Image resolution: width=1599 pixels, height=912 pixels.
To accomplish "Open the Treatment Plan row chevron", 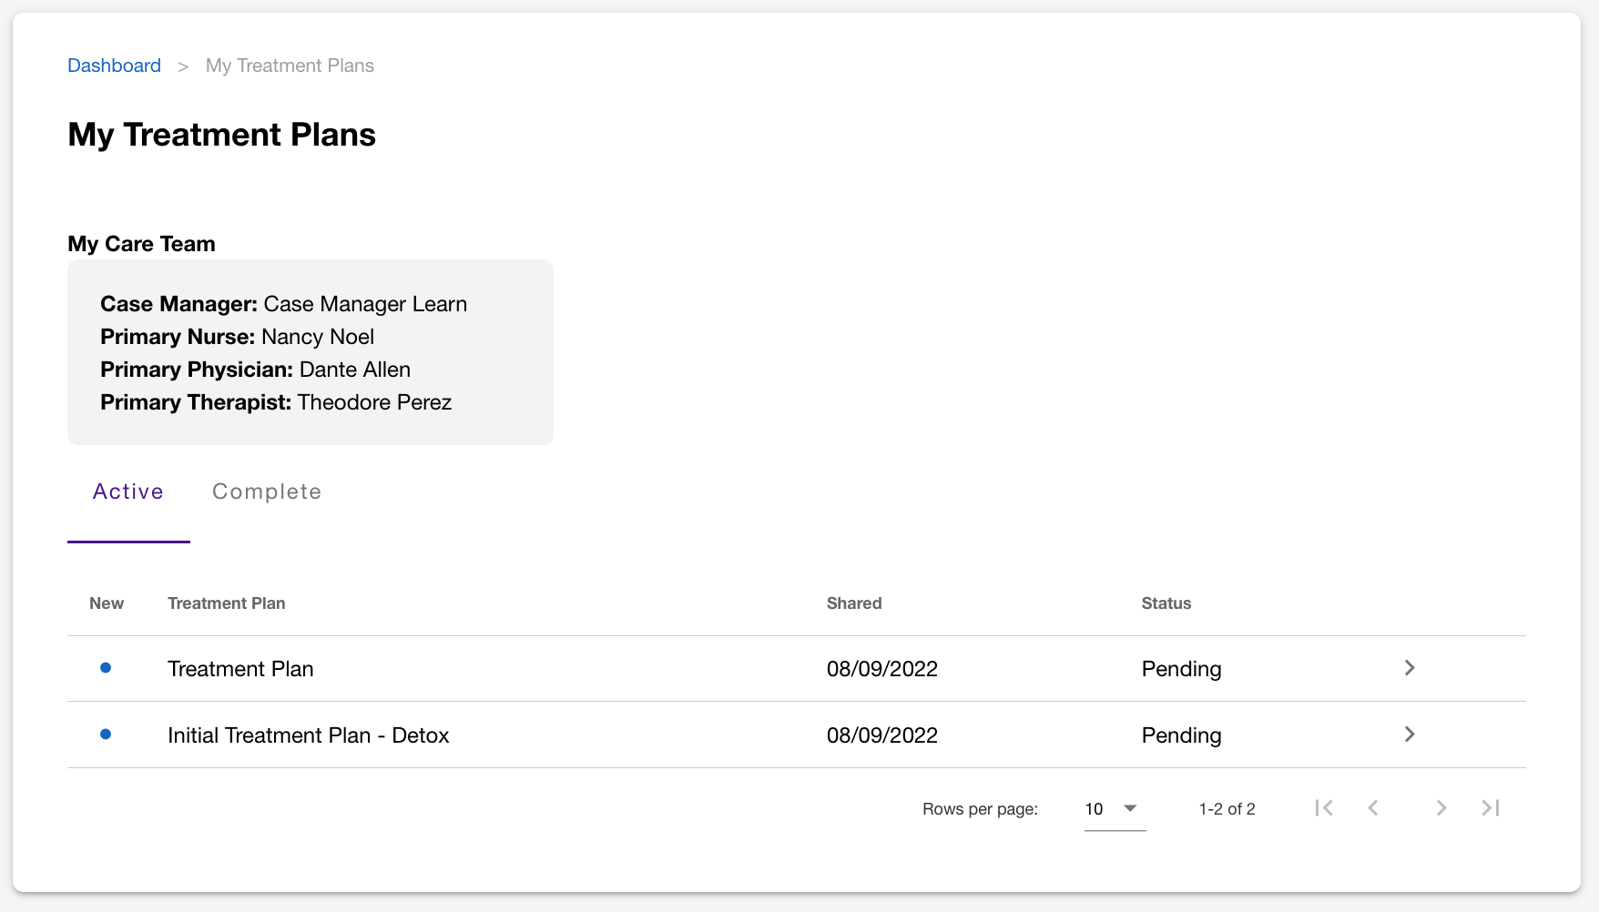I will 1410,668.
